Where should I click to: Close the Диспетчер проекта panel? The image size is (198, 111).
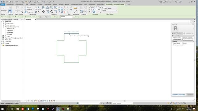point(22,19)
